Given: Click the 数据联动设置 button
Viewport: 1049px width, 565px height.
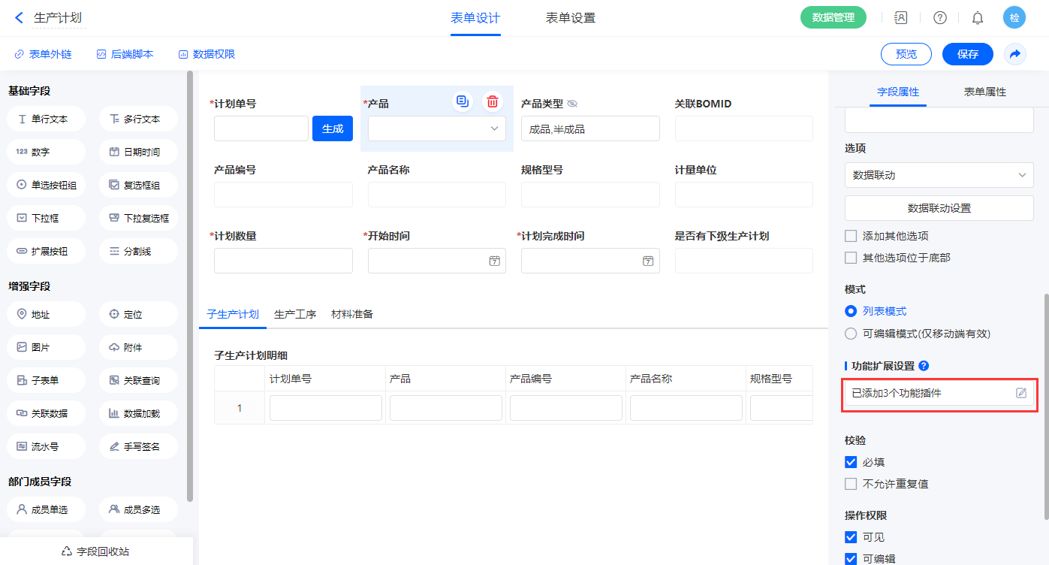Looking at the screenshot, I should [x=939, y=208].
